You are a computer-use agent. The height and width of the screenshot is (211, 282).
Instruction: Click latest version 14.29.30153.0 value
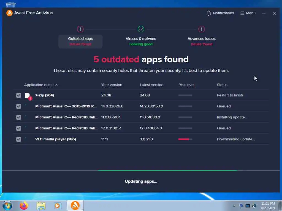point(151,106)
